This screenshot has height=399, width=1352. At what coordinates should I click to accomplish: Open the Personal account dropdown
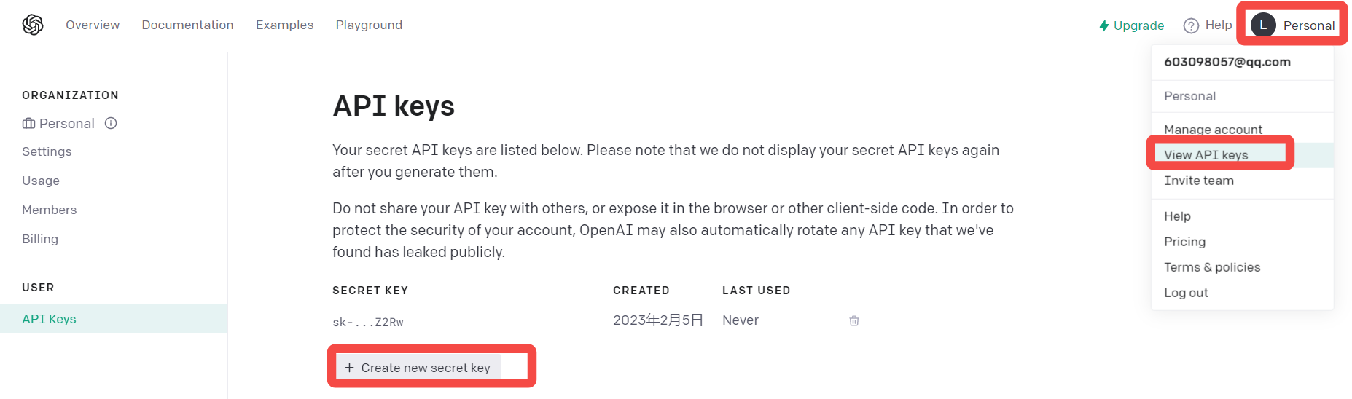coord(1308,25)
